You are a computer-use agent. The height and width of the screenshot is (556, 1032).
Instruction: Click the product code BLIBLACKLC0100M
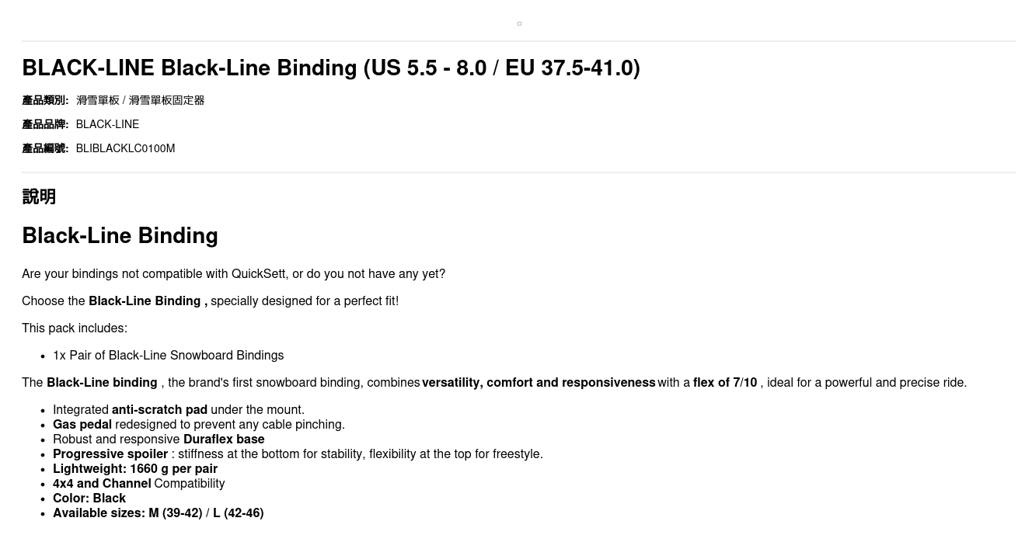click(125, 148)
